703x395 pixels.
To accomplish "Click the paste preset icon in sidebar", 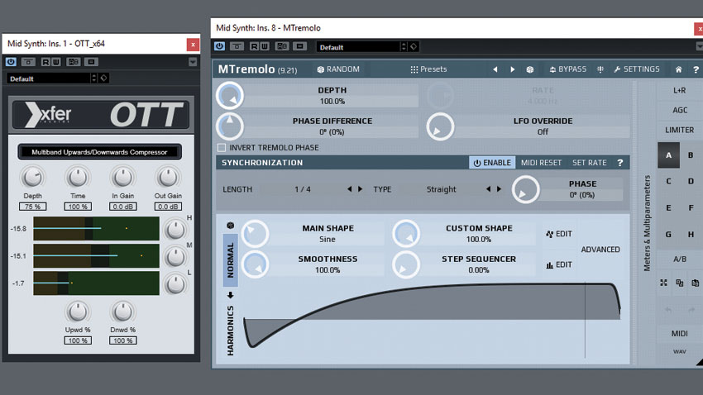I will 695,283.
